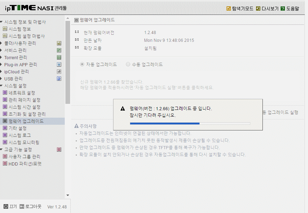Expand the USB 관리 section
Screen dimensions: 308x213
(x=1, y=79)
